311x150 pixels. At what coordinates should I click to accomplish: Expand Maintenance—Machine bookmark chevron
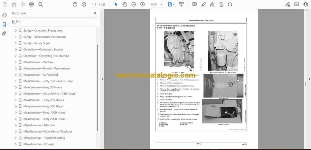(16, 62)
